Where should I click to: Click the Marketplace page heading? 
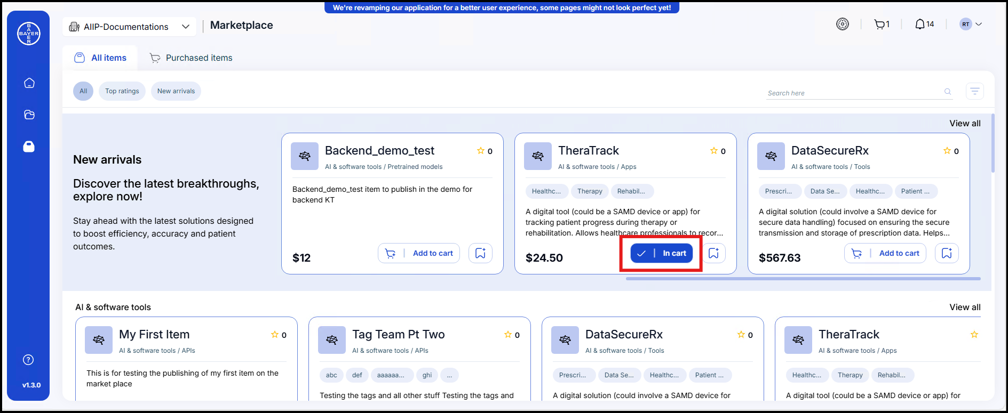(x=242, y=25)
